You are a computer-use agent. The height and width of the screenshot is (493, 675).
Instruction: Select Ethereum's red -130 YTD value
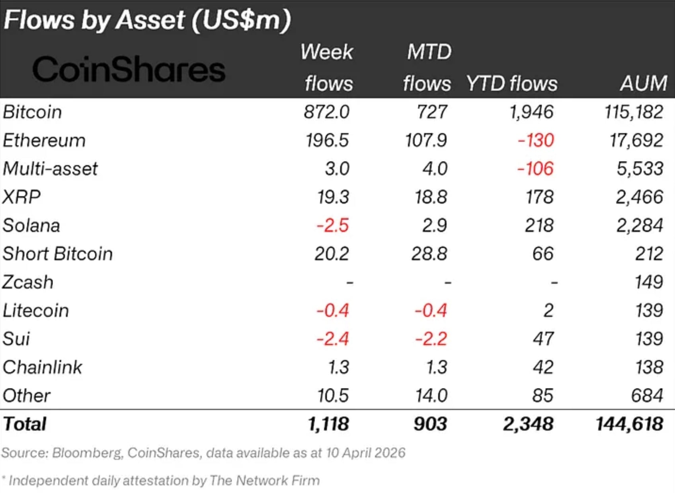(x=536, y=140)
